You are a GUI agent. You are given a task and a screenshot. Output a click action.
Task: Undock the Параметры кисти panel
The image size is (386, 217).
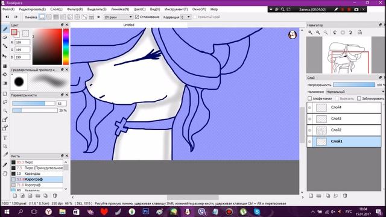(62, 95)
